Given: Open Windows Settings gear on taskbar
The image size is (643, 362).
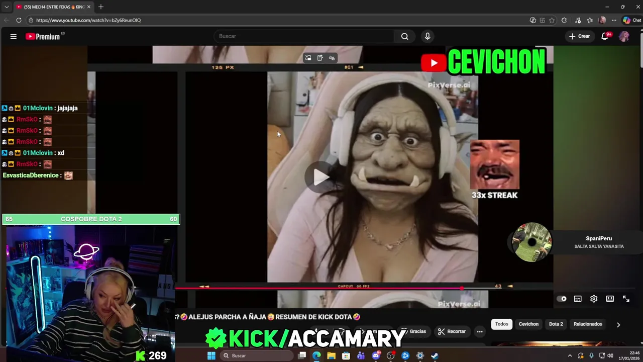Looking at the screenshot, I should [420, 355].
